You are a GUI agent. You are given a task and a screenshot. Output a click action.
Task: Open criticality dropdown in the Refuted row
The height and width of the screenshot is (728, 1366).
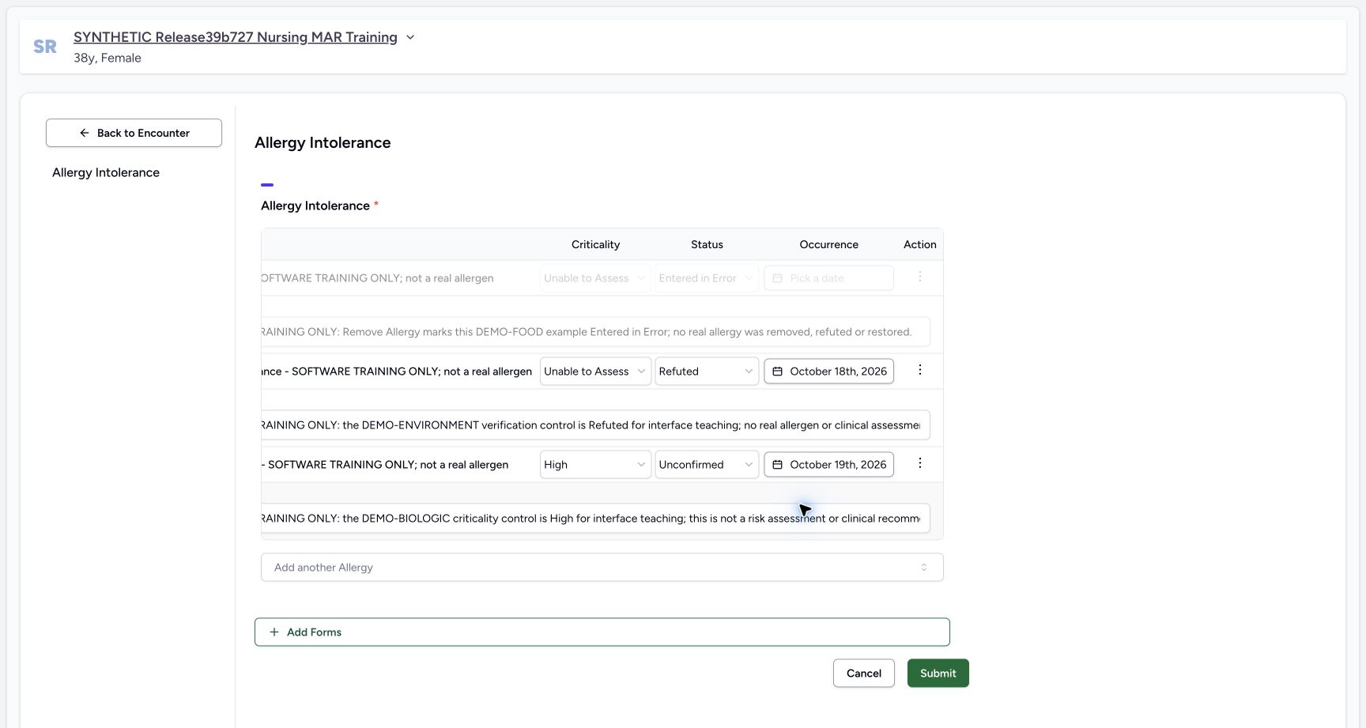click(595, 371)
